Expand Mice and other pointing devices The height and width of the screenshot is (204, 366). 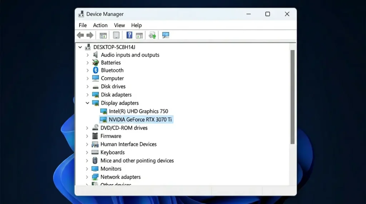[87, 161]
